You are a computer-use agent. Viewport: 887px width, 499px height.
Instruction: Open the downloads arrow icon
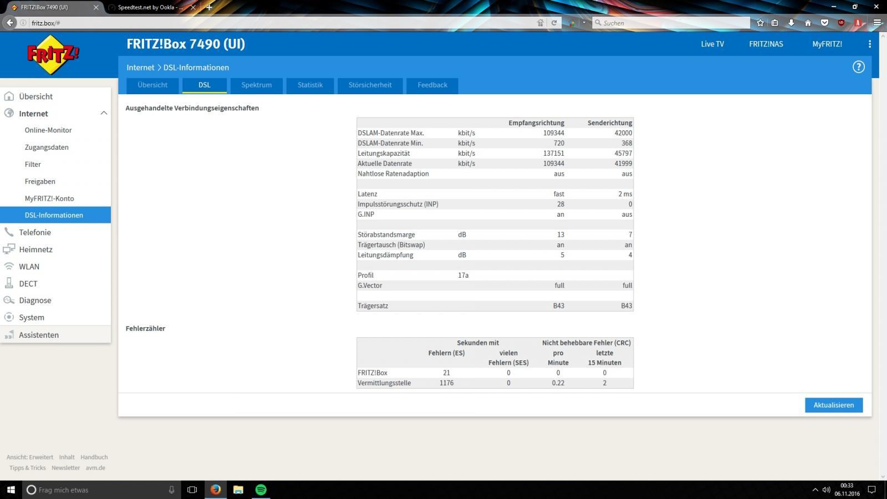(791, 23)
